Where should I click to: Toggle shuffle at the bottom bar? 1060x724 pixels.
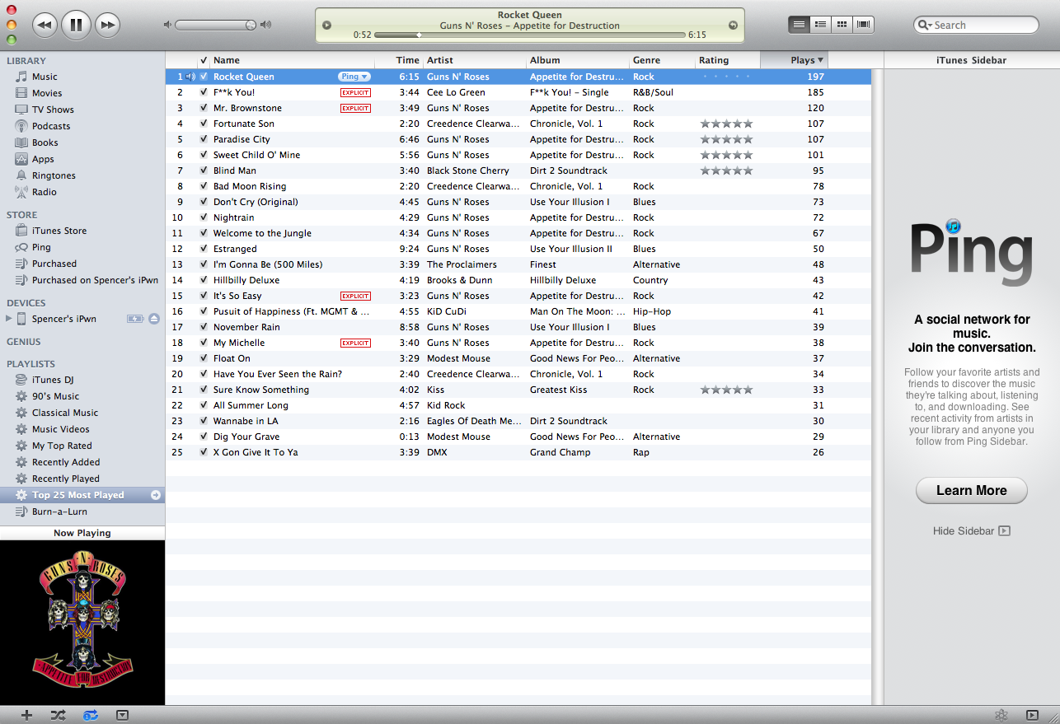[x=58, y=715]
